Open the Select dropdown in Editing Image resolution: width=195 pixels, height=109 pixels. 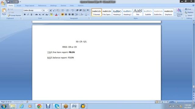[189, 15]
